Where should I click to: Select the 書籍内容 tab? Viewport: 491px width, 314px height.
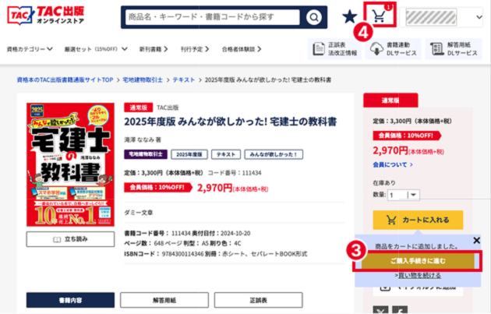coord(70,300)
